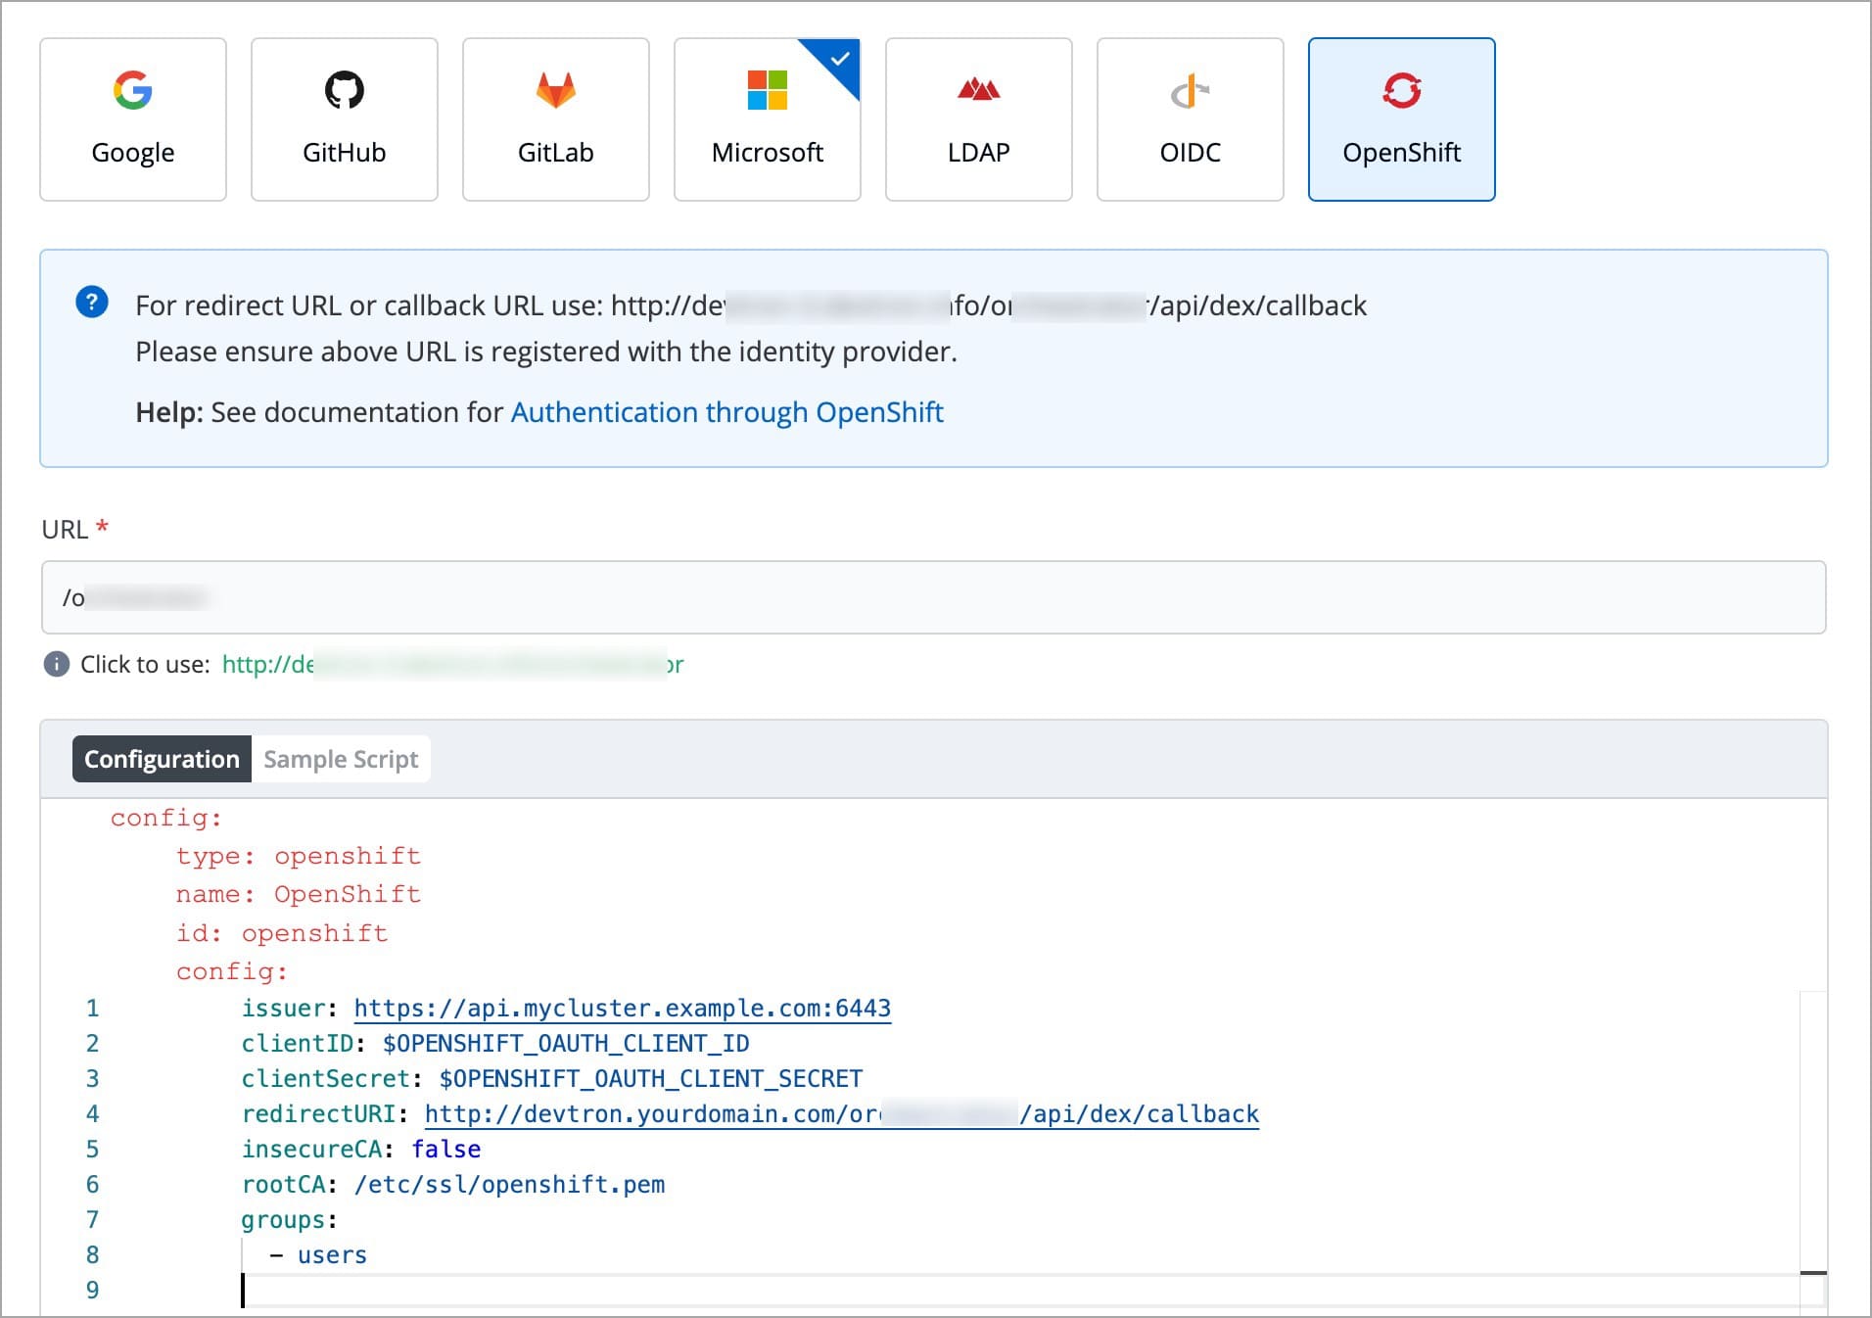
Task: Select the OIDC login option
Action: click(x=1190, y=119)
